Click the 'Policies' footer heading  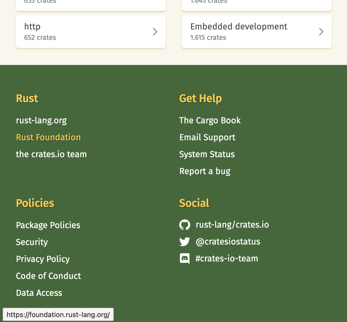click(x=35, y=203)
